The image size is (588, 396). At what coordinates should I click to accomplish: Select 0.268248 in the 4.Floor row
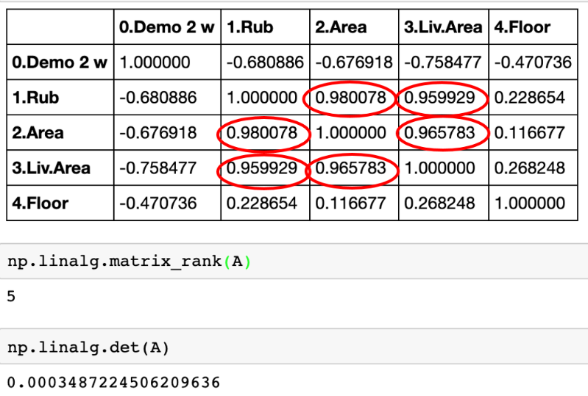click(x=439, y=204)
